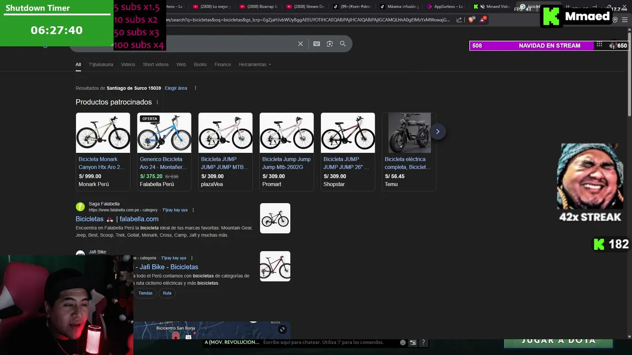The image size is (632, 355).
Task: Open the Web results tab
Action: pos(181,65)
